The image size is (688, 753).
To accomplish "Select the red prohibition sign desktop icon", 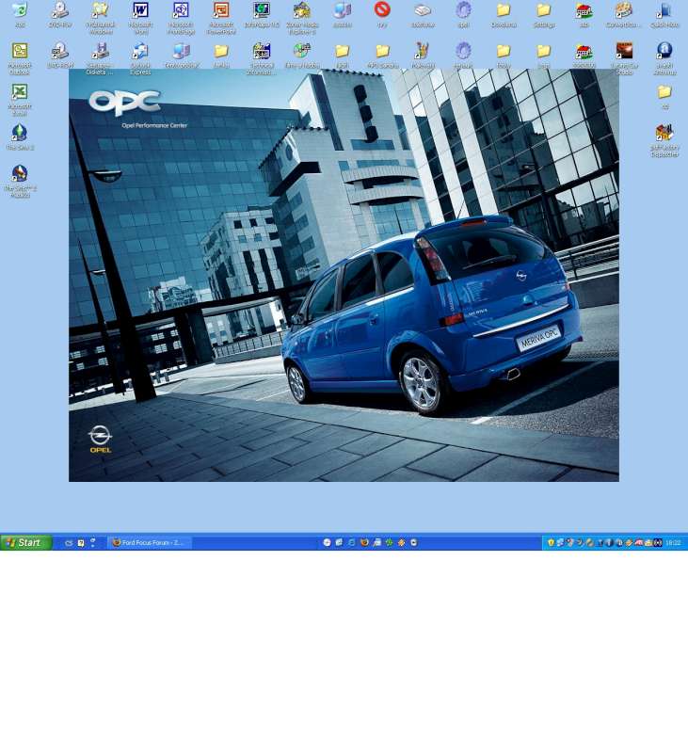I will click(x=382, y=10).
